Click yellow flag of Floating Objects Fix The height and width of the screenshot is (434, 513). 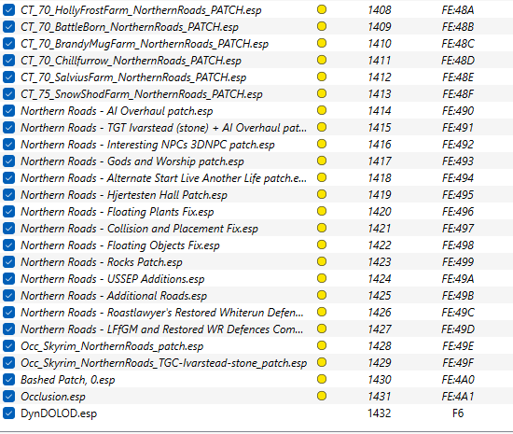coord(322,245)
